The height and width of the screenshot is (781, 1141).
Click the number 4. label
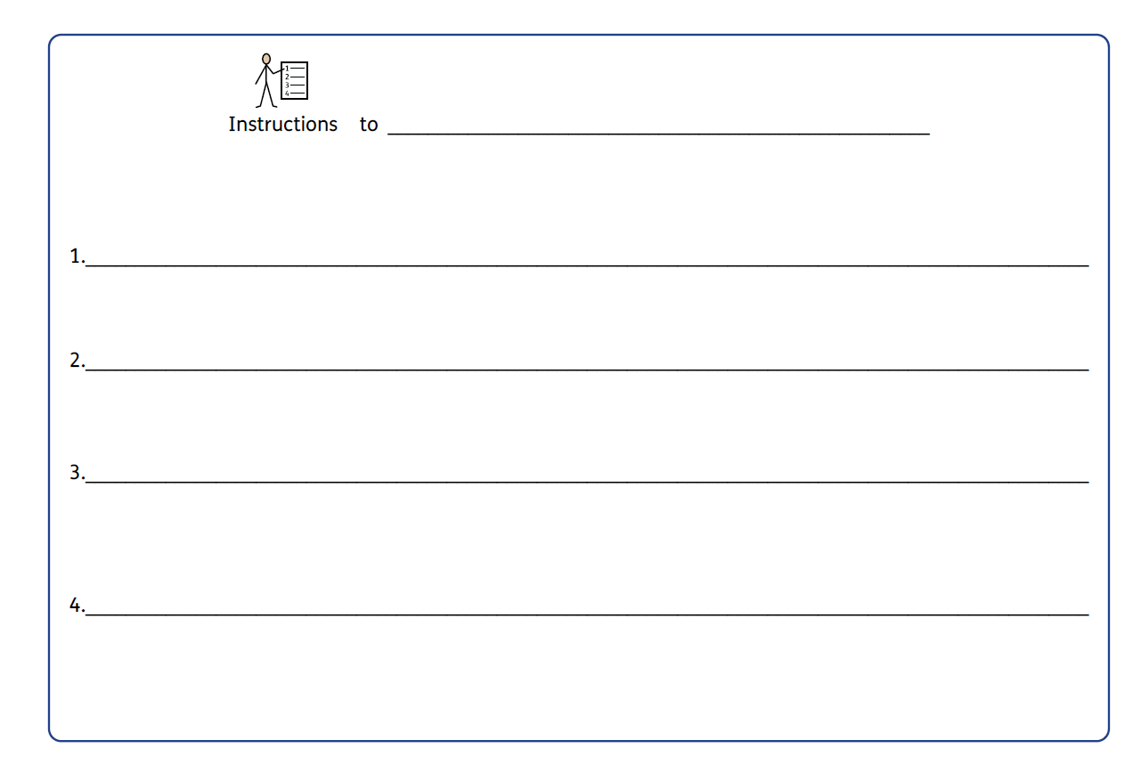(77, 606)
